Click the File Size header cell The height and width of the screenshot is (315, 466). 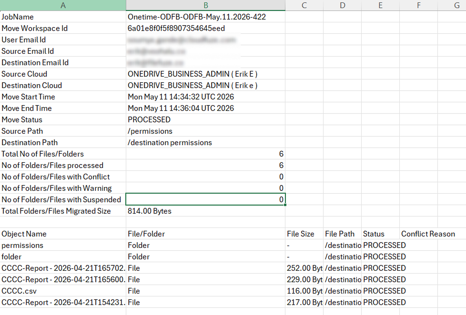click(x=304, y=234)
